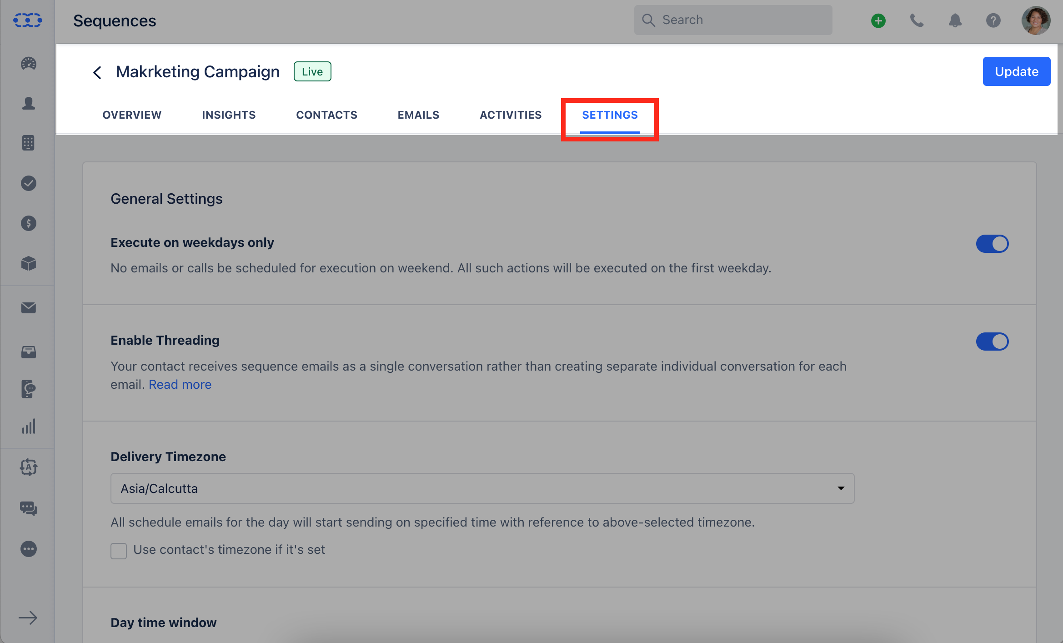
Task: Open notifications bell icon
Action: coord(955,20)
